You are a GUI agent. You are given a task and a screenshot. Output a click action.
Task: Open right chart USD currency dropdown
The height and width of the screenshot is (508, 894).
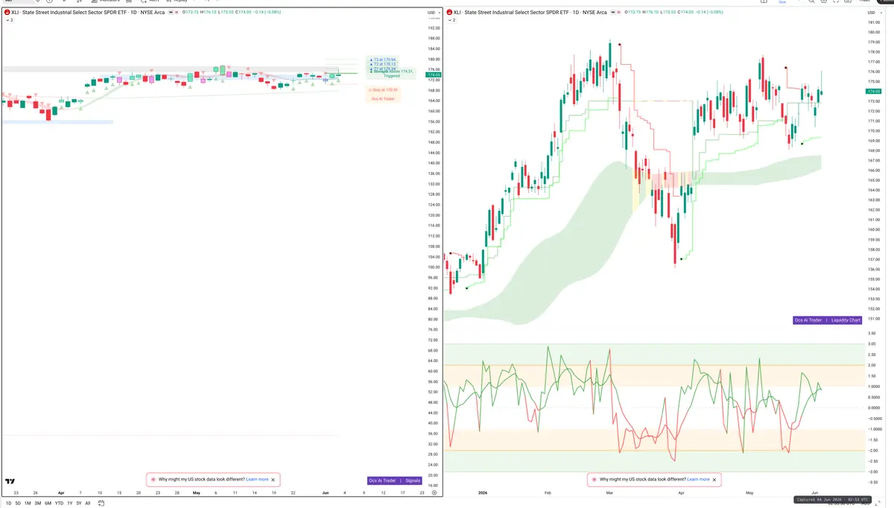873,13
